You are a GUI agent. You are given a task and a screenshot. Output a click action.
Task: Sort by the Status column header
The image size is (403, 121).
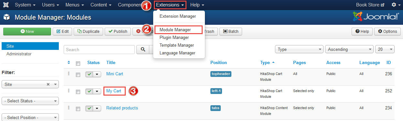click(93, 62)
